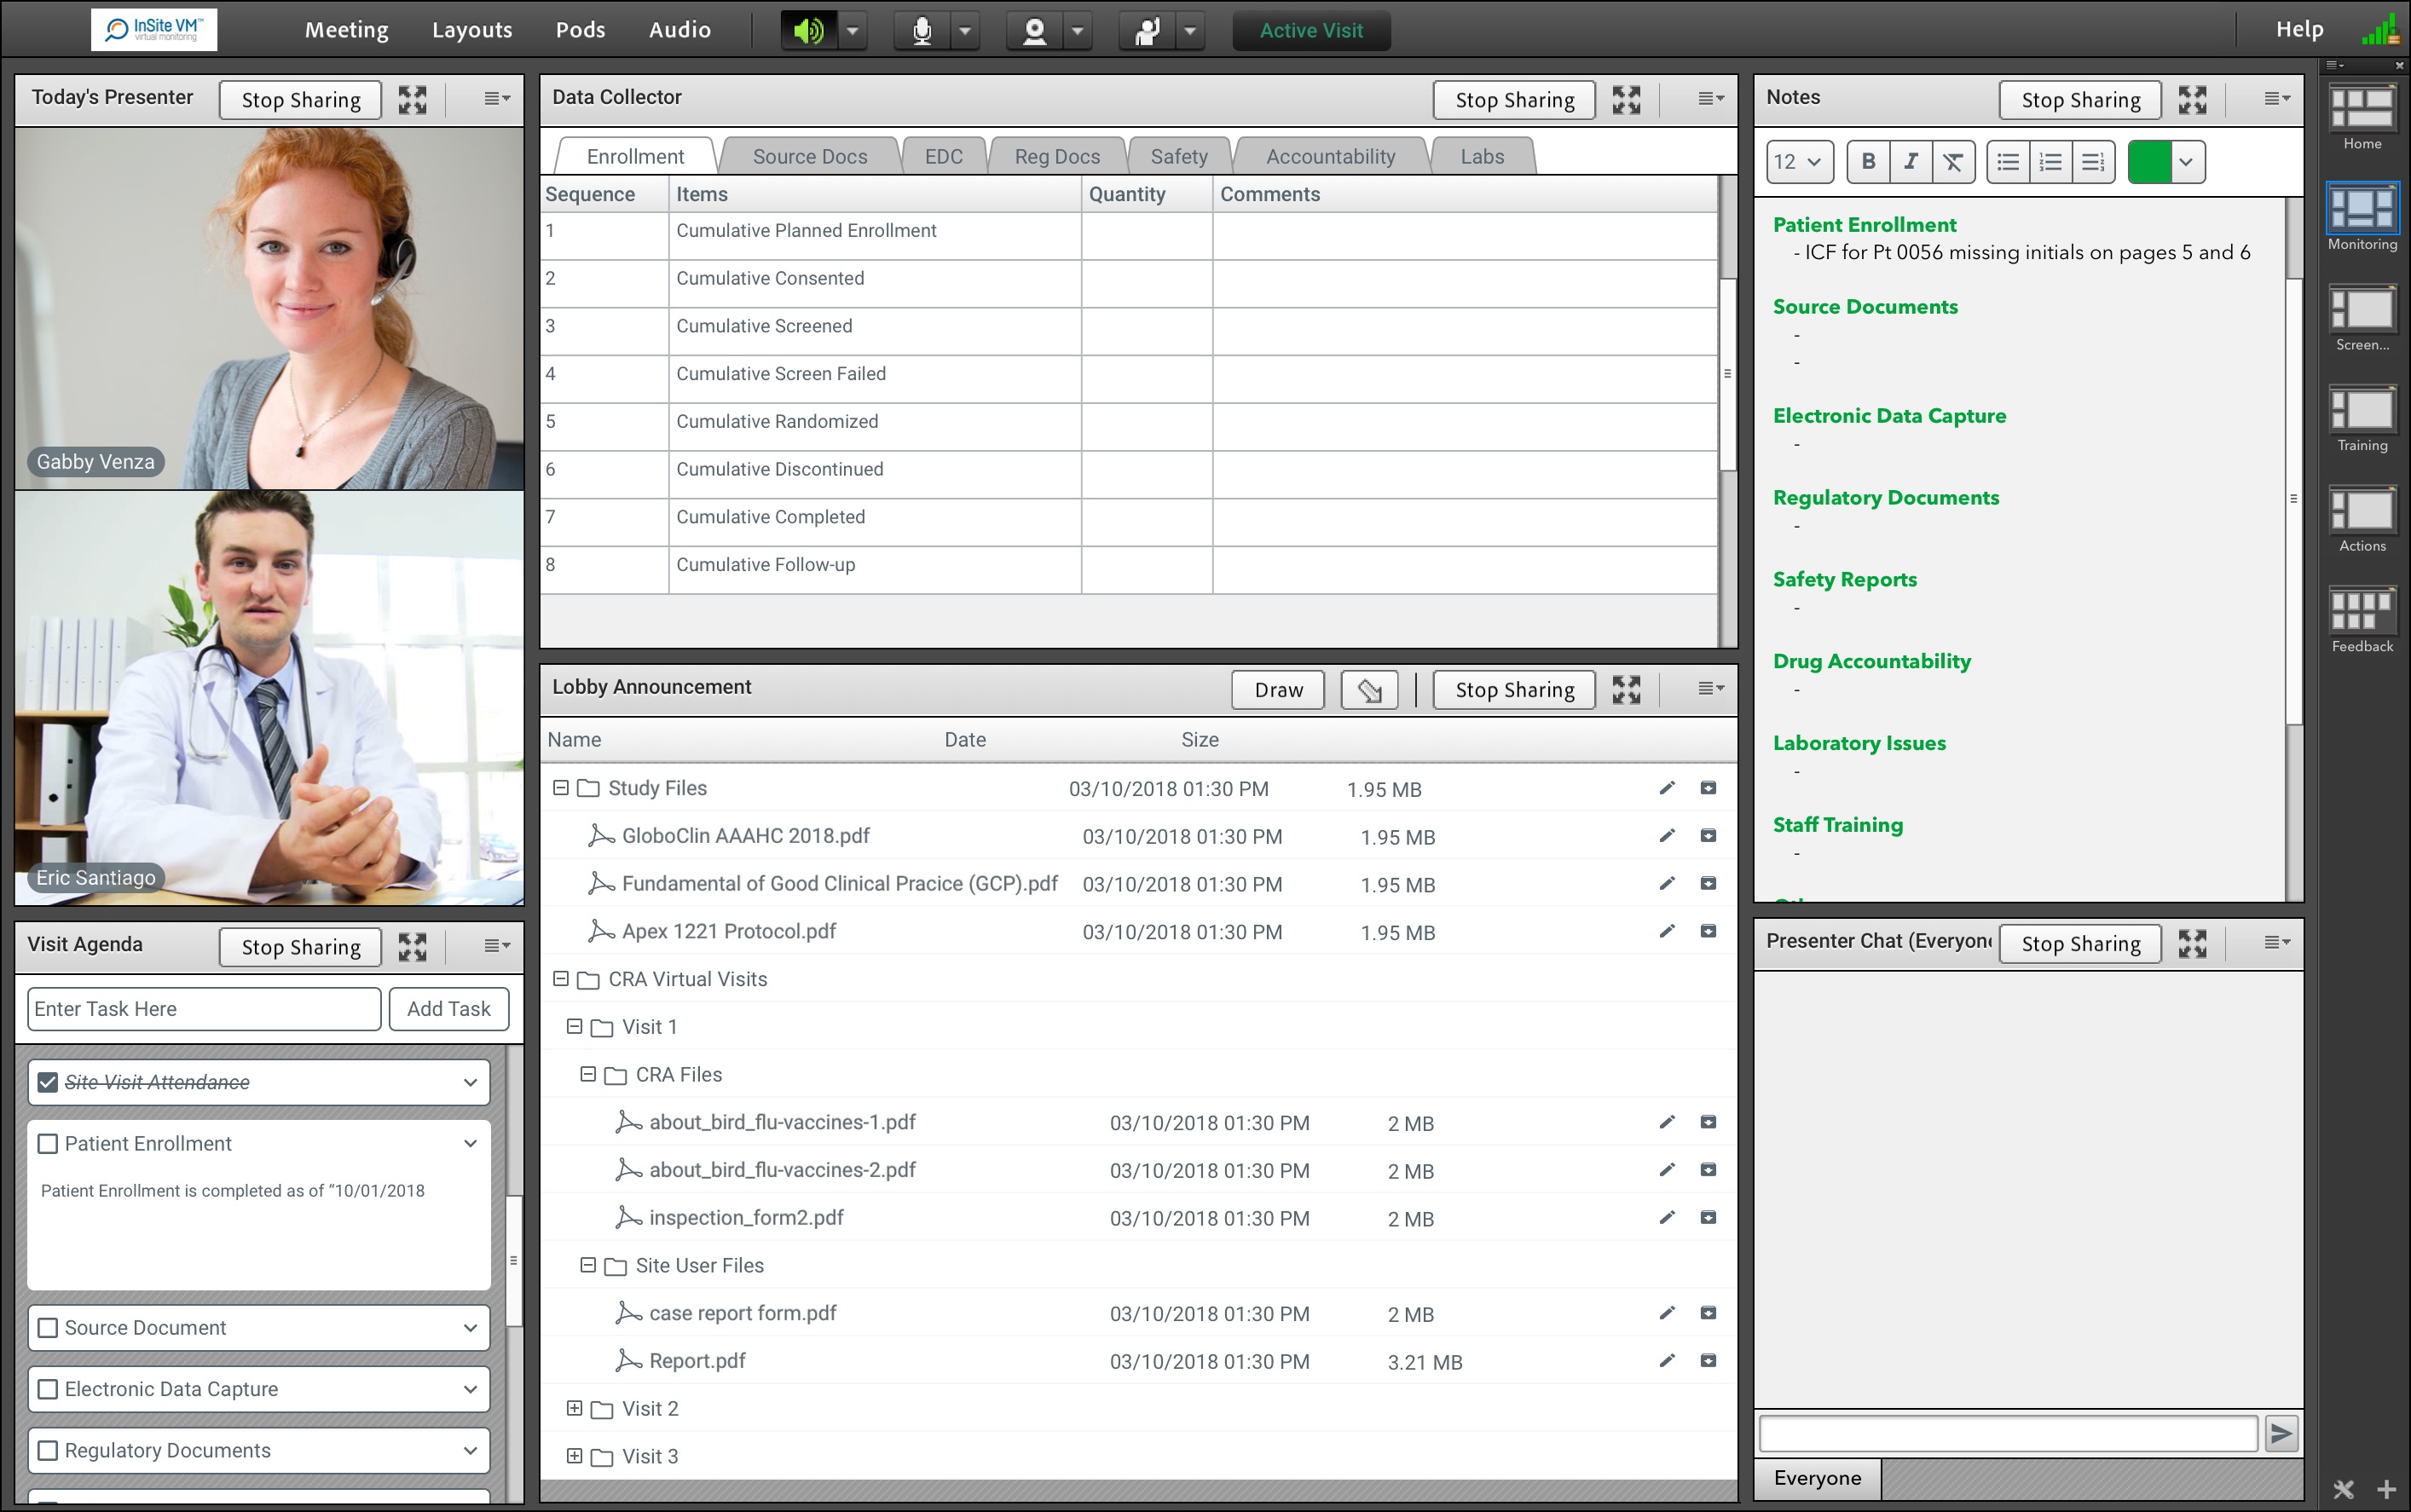Image resolution: width=2411 pixels, height=1512 pixels.
Task: Open Notes pod options menu icon
Action: click(x=2276, y=98)
